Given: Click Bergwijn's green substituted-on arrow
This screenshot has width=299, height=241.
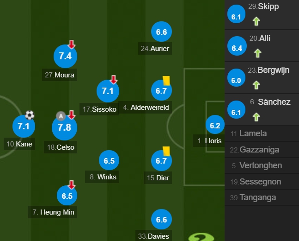Looking at the screenshot, I should (x=256, y=85).
